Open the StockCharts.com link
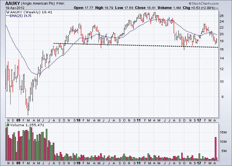This screenshot has height=166, width=232. pyautogui.click(x=205, y=4)
